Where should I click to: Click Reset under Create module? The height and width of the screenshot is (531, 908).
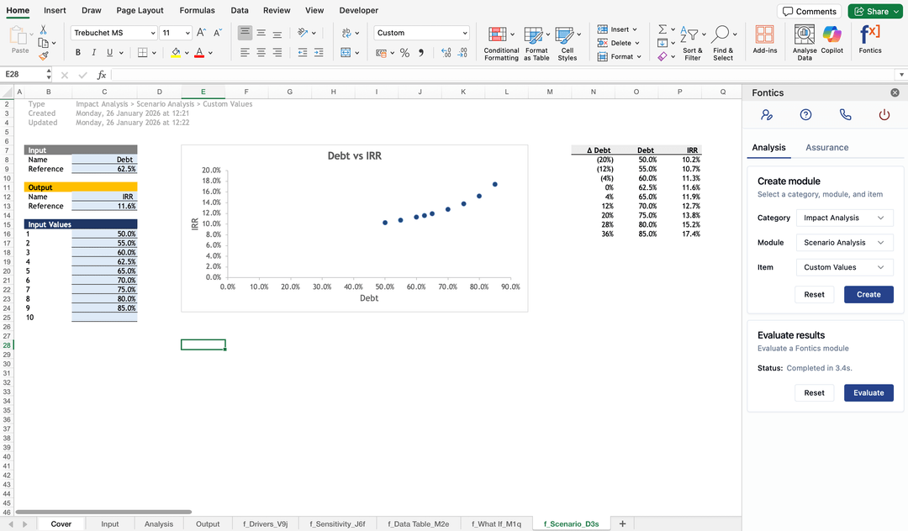814,294
